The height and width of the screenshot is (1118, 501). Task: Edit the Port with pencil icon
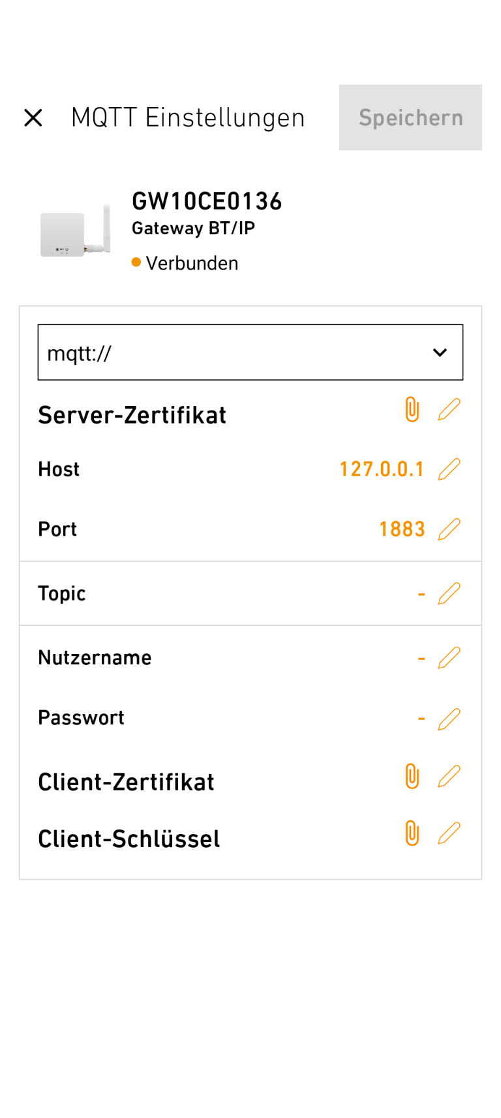tap(449, 529)
